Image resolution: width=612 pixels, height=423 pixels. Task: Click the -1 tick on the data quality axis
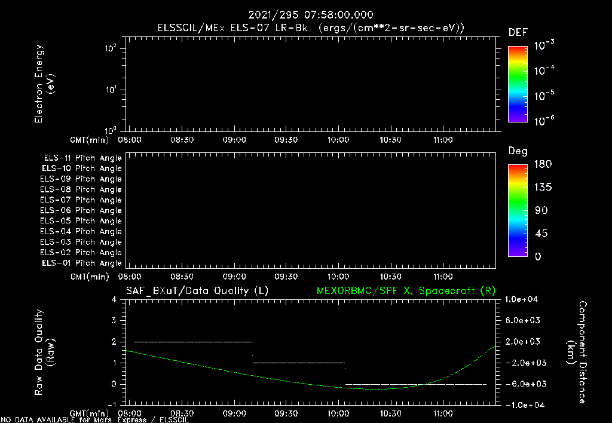point(112,404)
